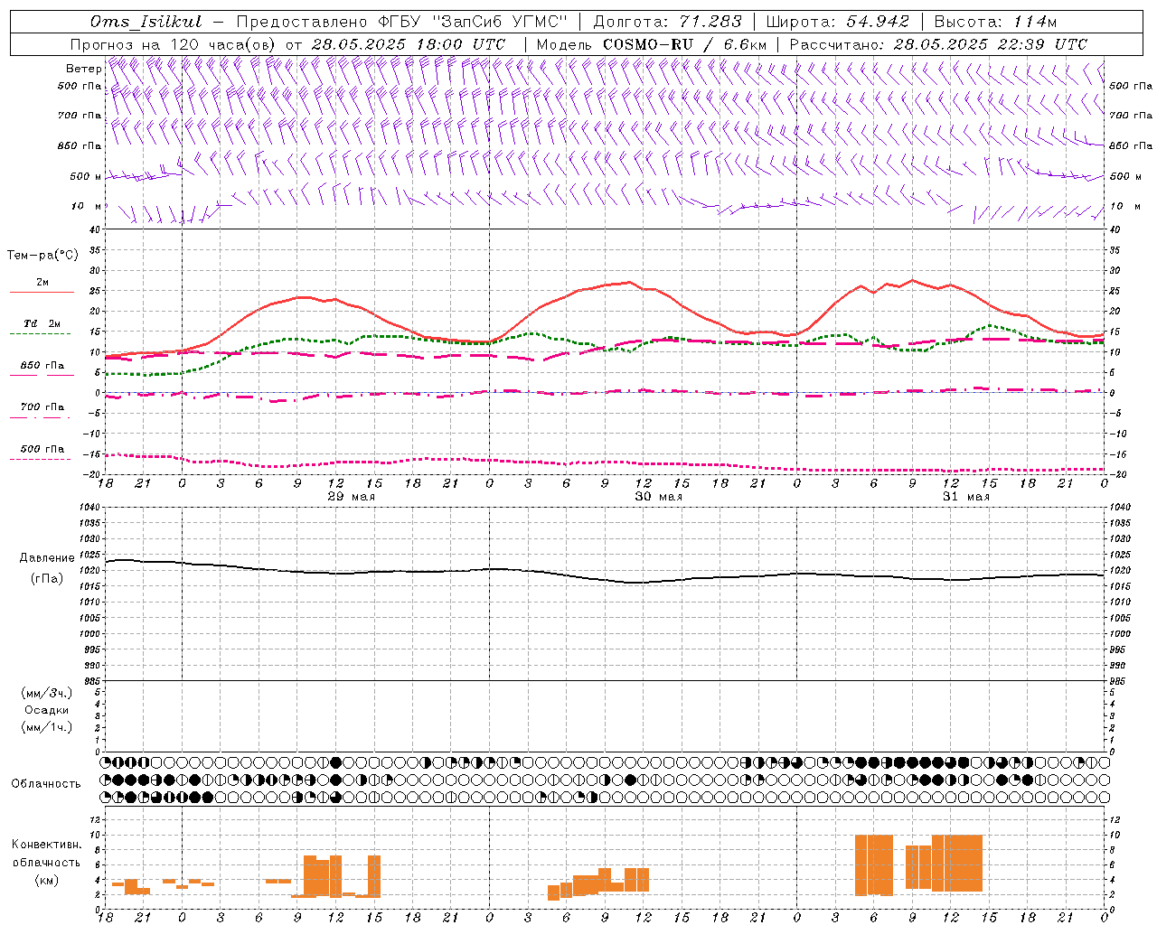Click the Ветер wind panel label
Viewport: 1157px width, 925px height.
pos(84,69)
